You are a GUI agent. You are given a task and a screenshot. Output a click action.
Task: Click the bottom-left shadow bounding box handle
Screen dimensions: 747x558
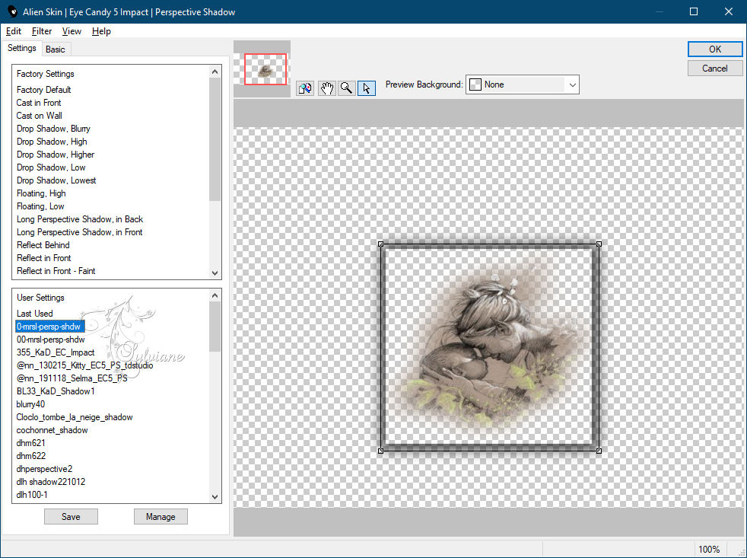[x=380, y=451]
